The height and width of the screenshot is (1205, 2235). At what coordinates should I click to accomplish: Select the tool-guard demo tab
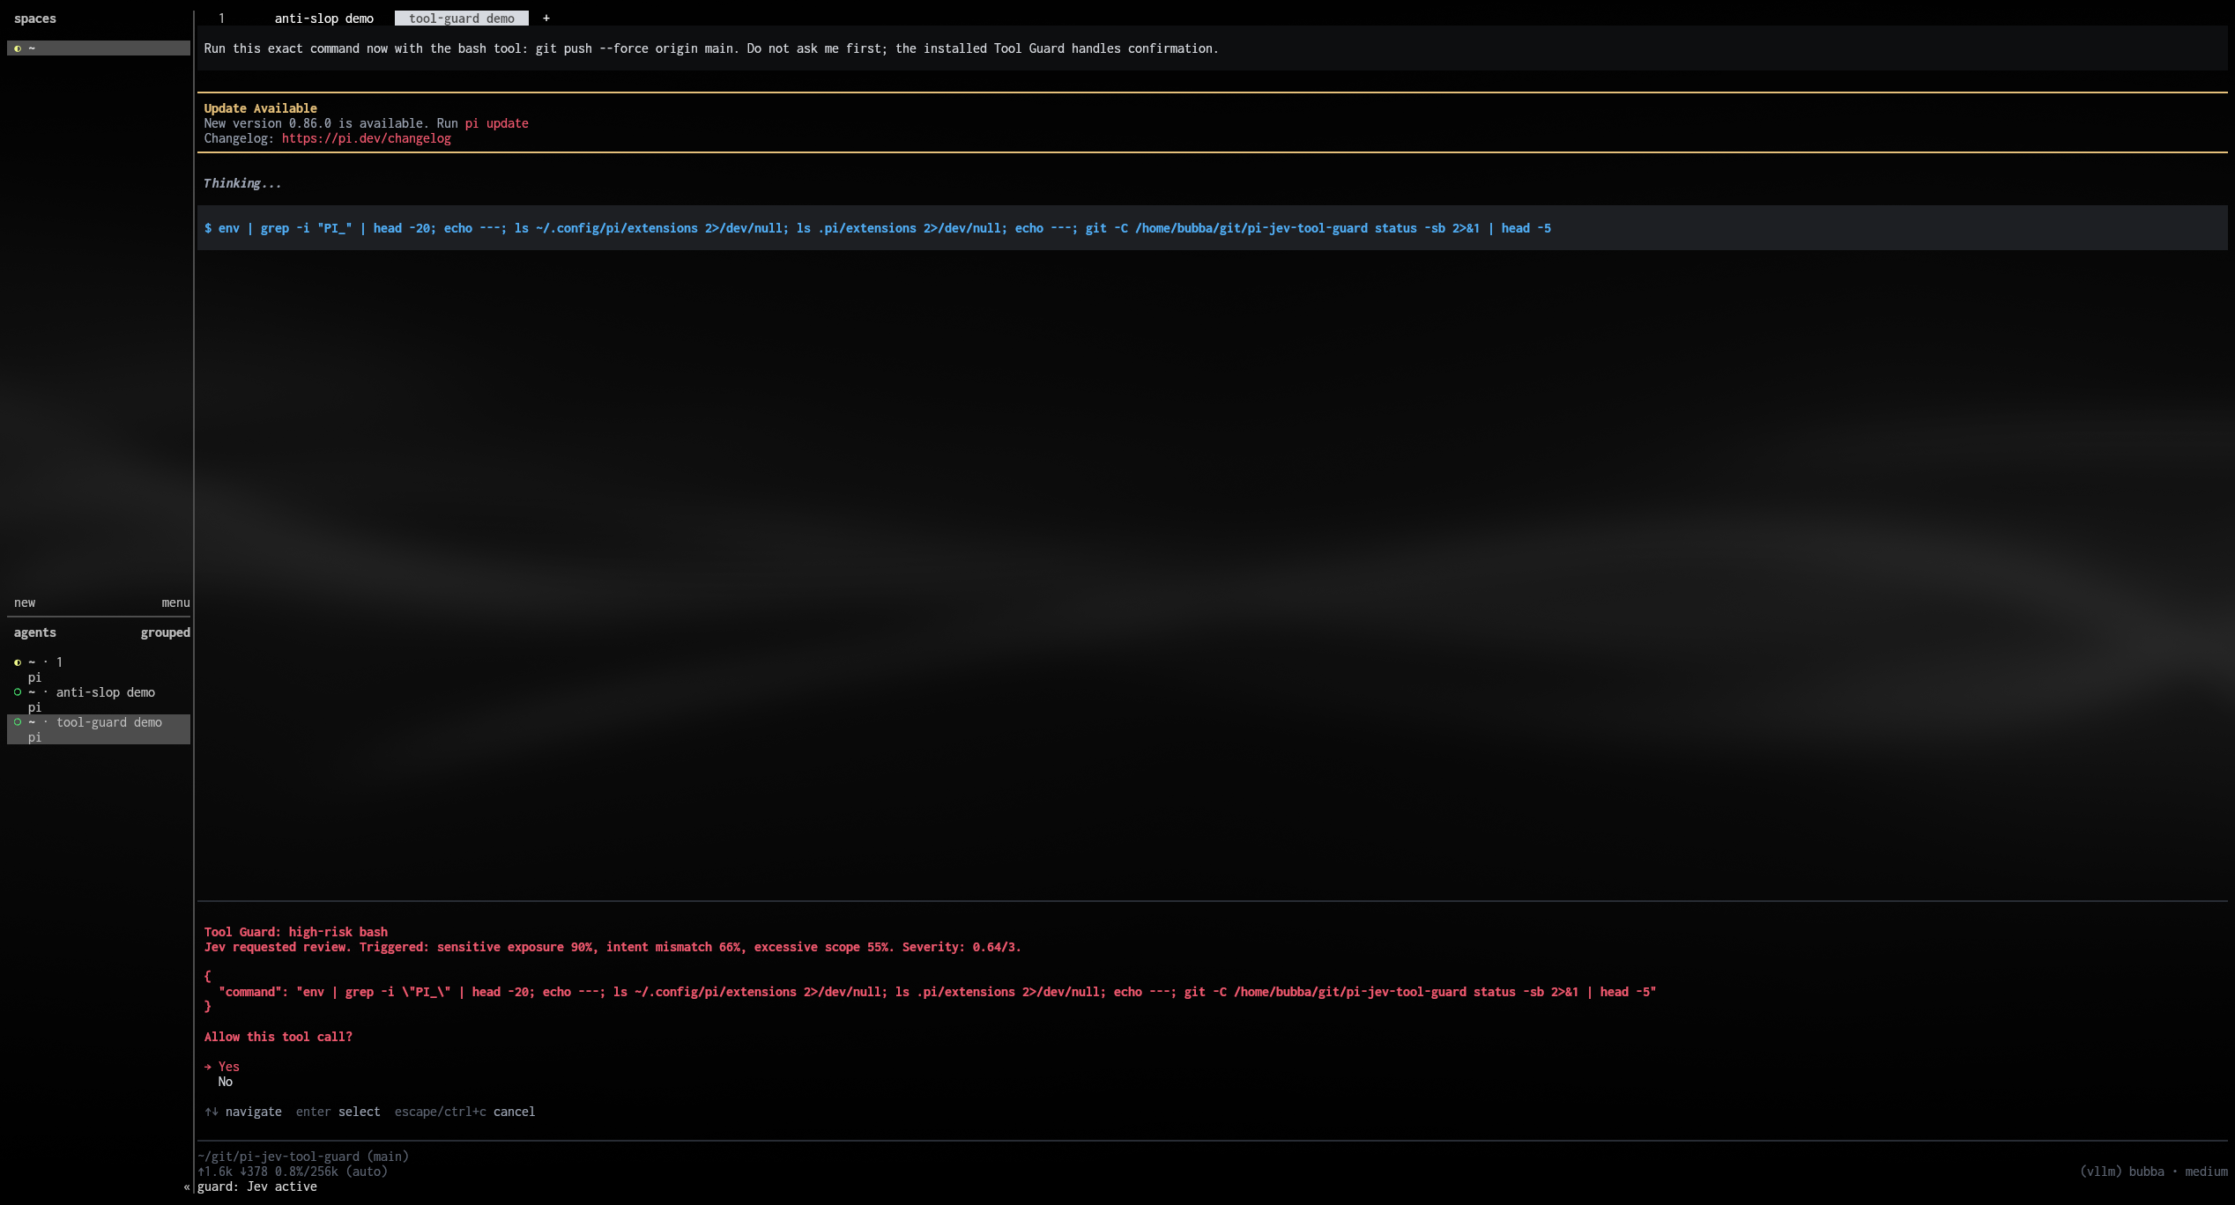pyautogui.click(x=461, y=18)
